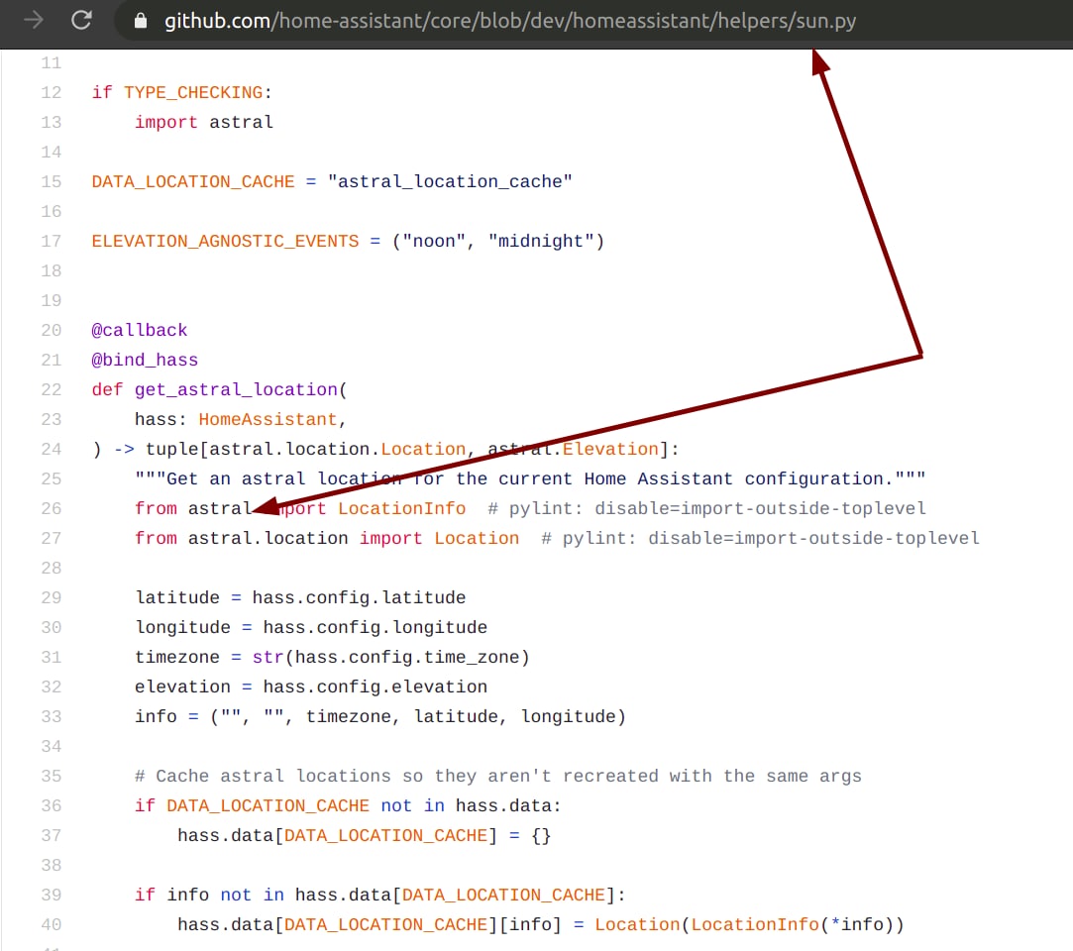Click 'info not in' on line 39
This screenshot has height=951, width=1073.
coord(225,896)
